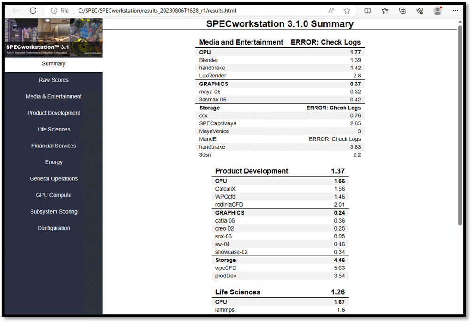Image resolution: width=472 pixels, height=323 pixels.
Task: Click the LuxRender row label
Action: click(212, 76)
